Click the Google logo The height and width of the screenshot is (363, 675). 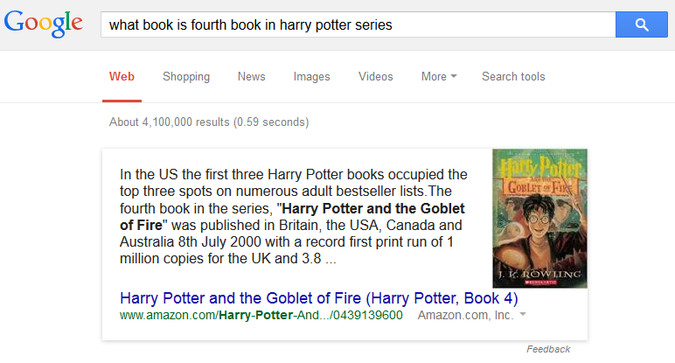[43, 24]
